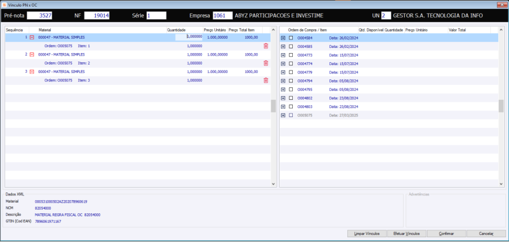Click the orders list scroll-up arrow
The width and height of the screenshot is (509, 242).
click(501, 29)
